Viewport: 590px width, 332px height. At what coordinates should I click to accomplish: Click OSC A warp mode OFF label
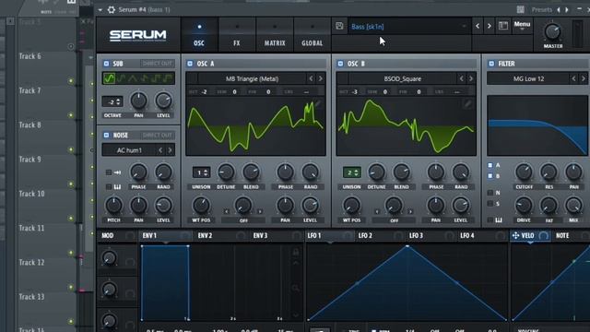click(x=243, y=220)
